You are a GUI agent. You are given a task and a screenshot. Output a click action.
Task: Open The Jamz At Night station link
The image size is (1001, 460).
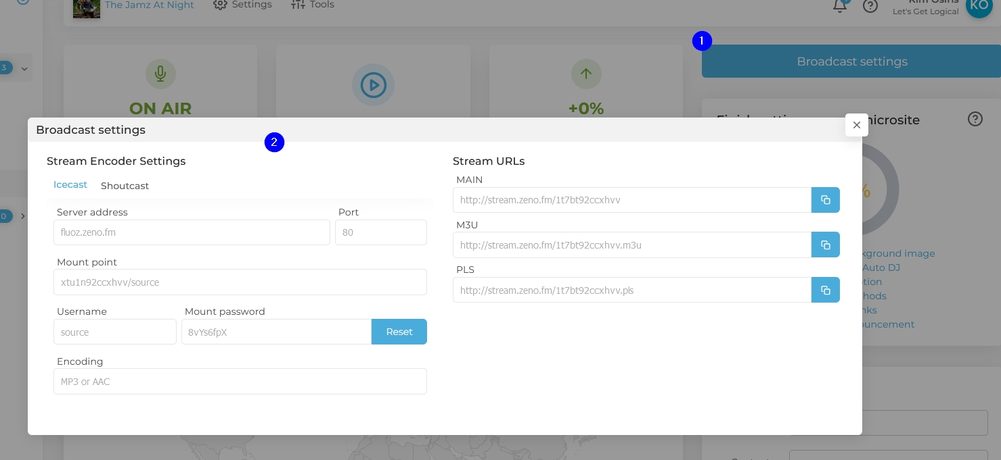click(x=150, y=5)
